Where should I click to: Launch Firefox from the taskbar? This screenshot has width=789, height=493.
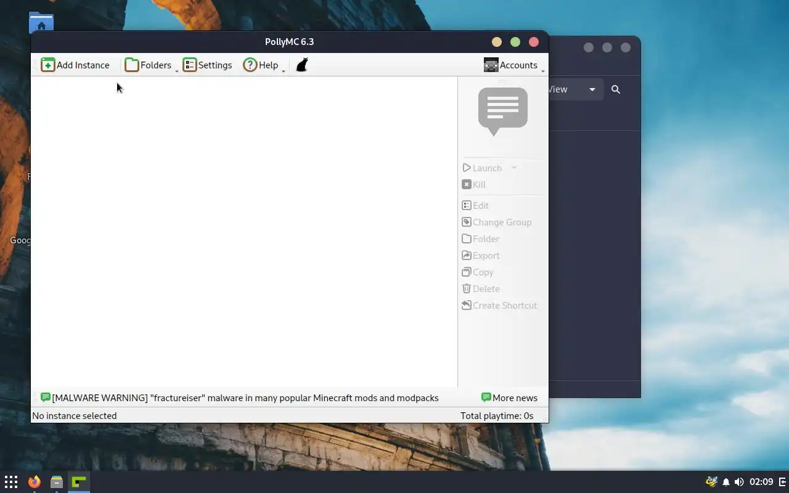point(34,482)
